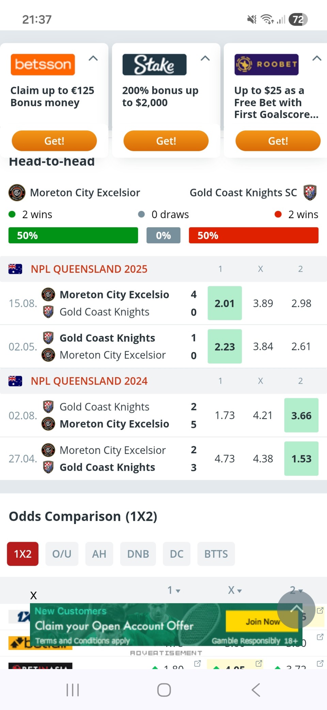
Task: Tap Moreton City Excelsior crest in head-to-head header
Action: [x=17, y=193]
